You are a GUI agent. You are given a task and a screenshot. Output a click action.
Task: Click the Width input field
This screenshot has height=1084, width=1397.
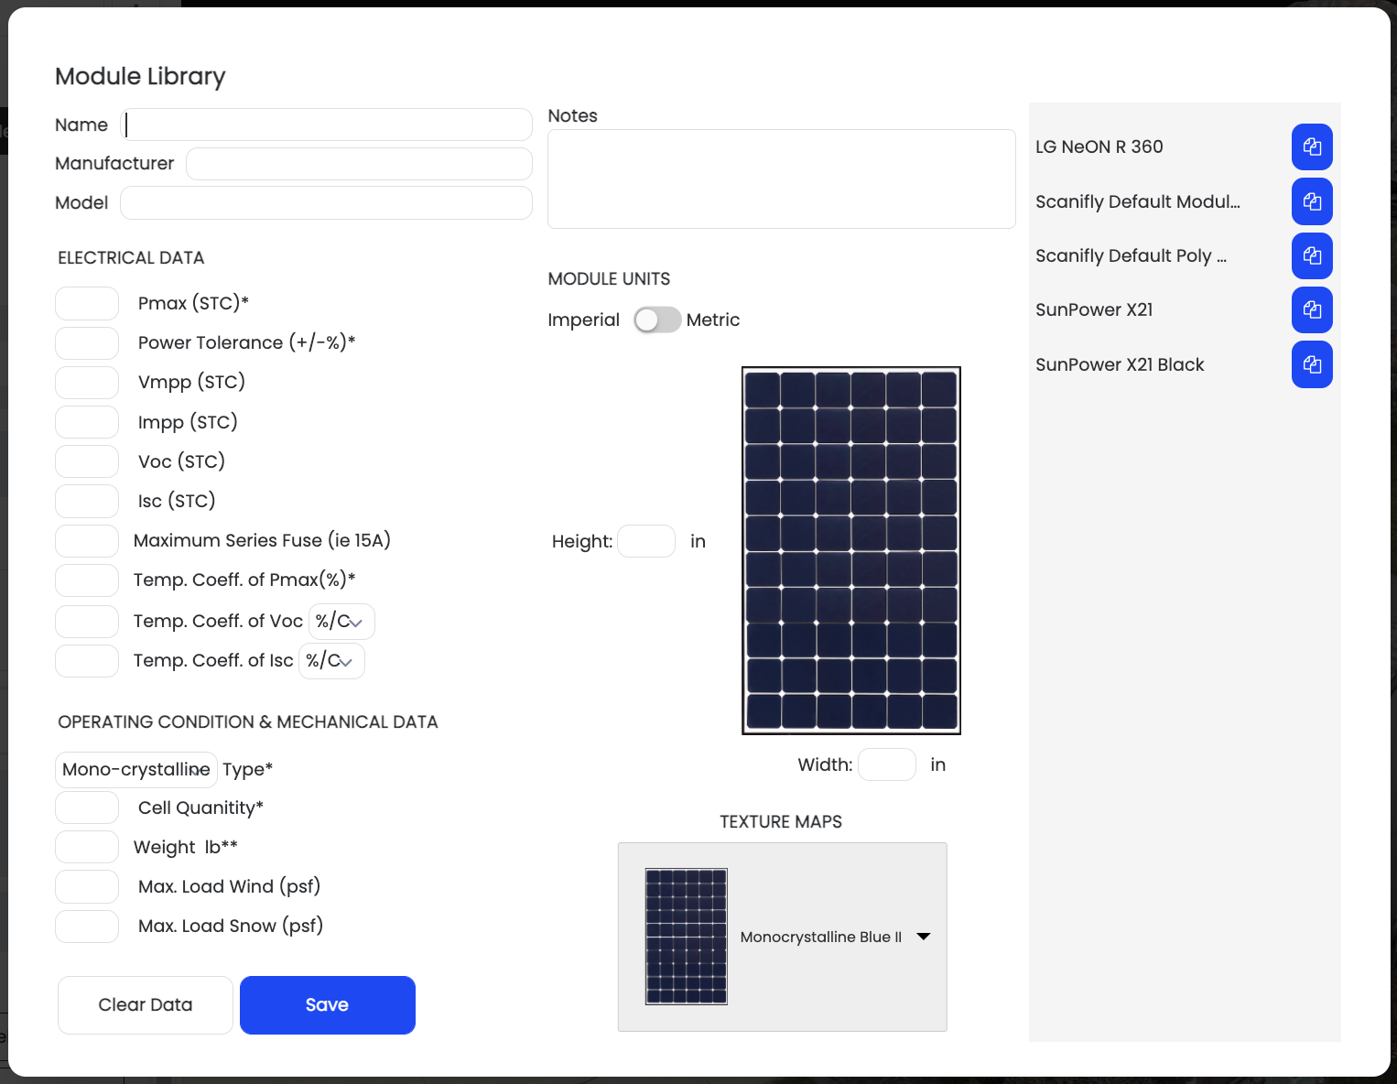point(886,764)
